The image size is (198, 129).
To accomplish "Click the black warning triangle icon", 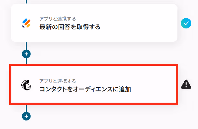I will click(x=186, y=84).
